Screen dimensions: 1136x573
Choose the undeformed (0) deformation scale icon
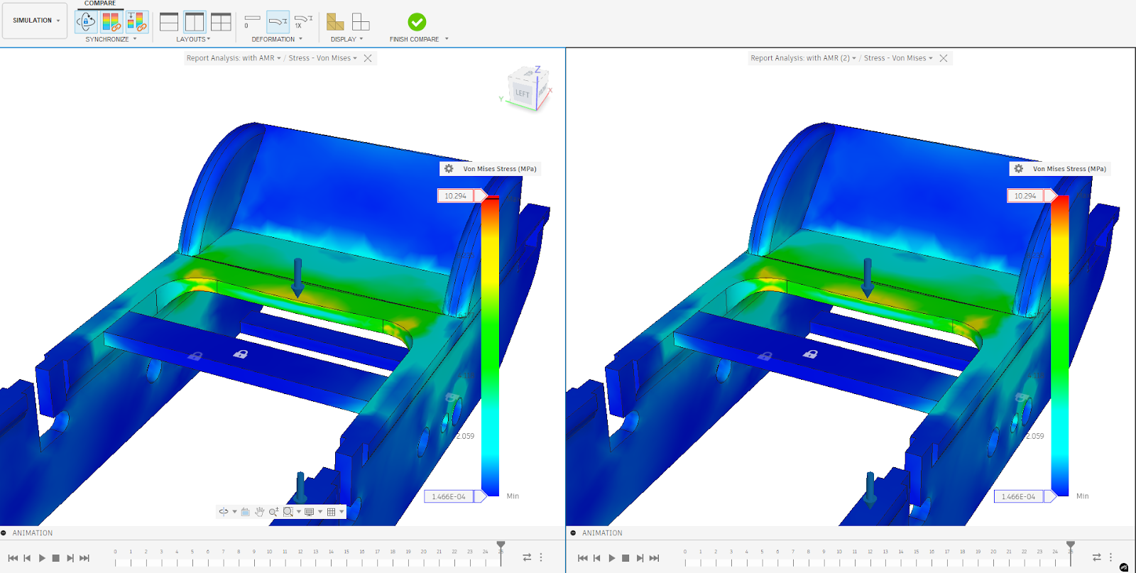(x=251, y=21)
